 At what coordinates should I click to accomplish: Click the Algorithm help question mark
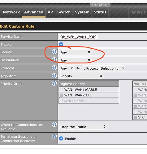click(x=54, y=76)
